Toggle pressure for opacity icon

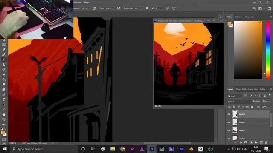[x=95, y=8]
